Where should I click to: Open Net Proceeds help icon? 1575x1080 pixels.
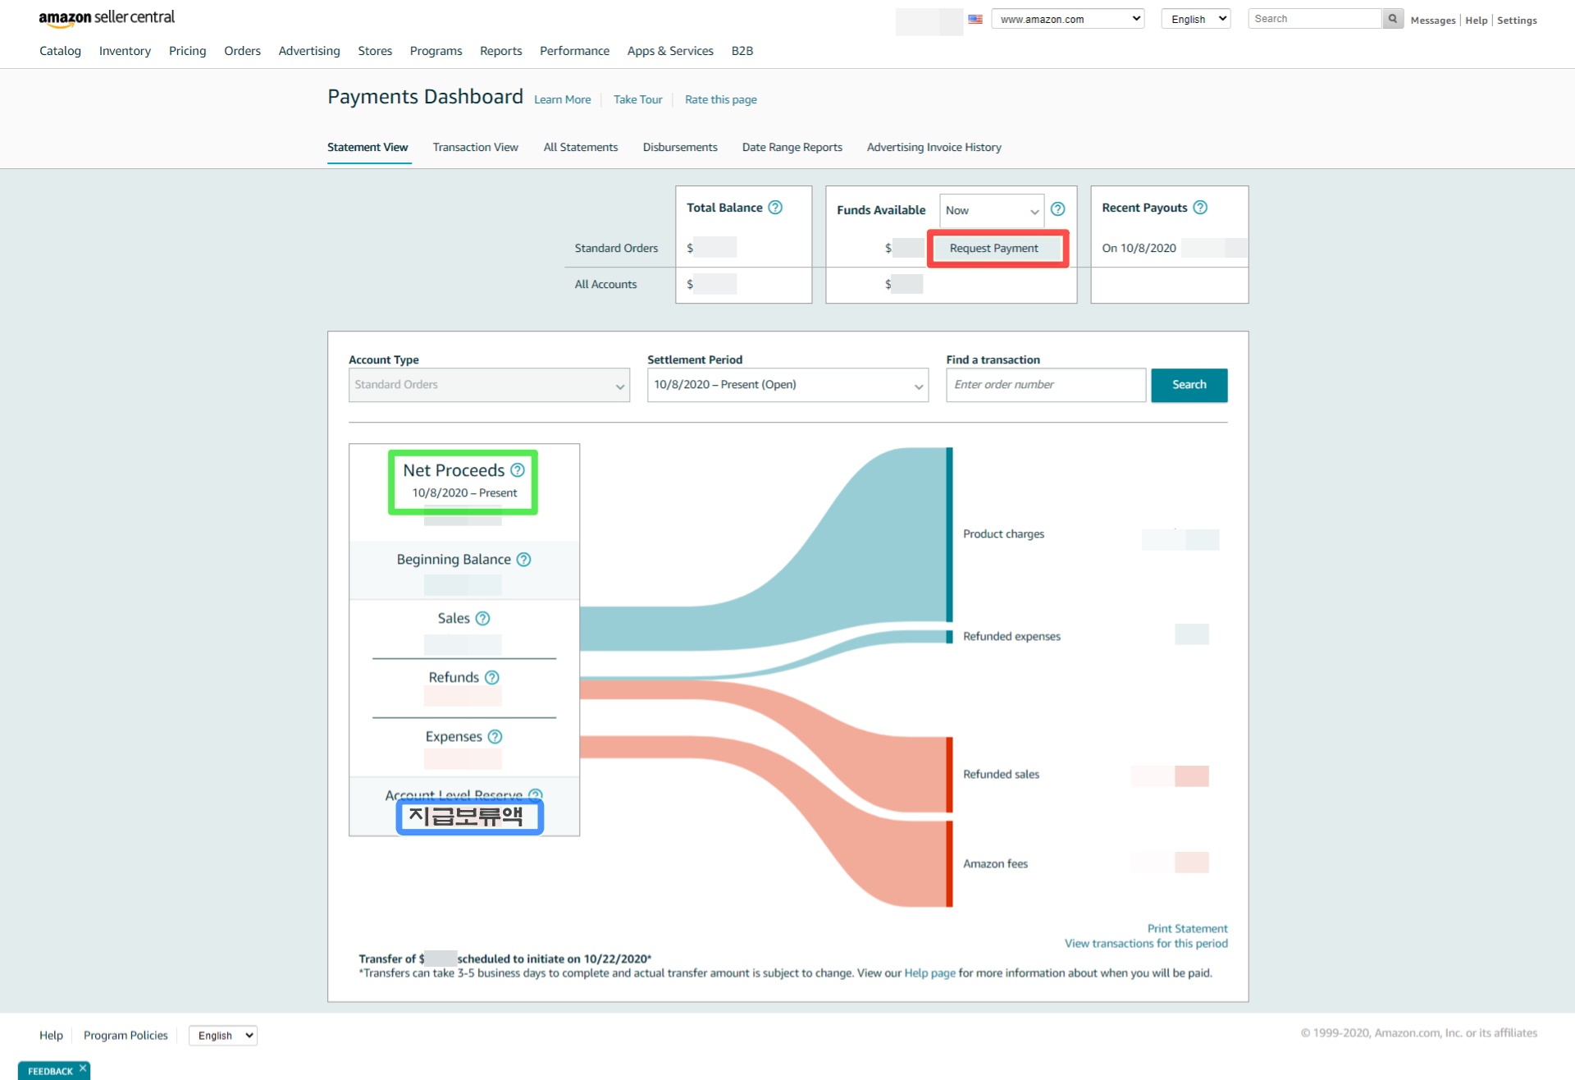(x=518, y=470)
